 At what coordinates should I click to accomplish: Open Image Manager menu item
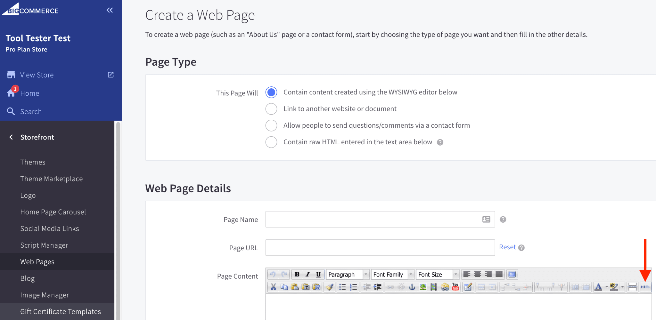click(x=45, y=295)
